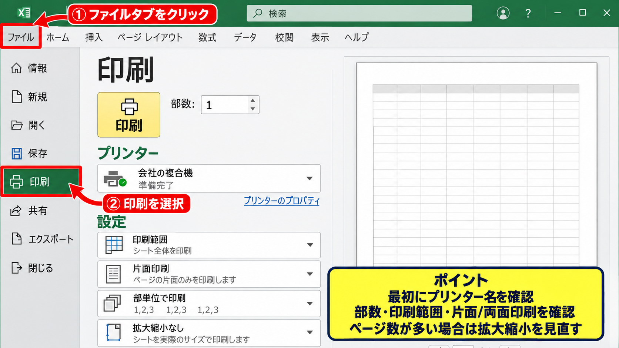This screenshot has height=348, width=619.
Task: Click the 共有 share icon
Action: [x=16, y=211]
